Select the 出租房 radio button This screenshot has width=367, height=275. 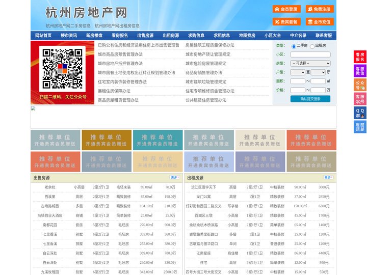312,46
